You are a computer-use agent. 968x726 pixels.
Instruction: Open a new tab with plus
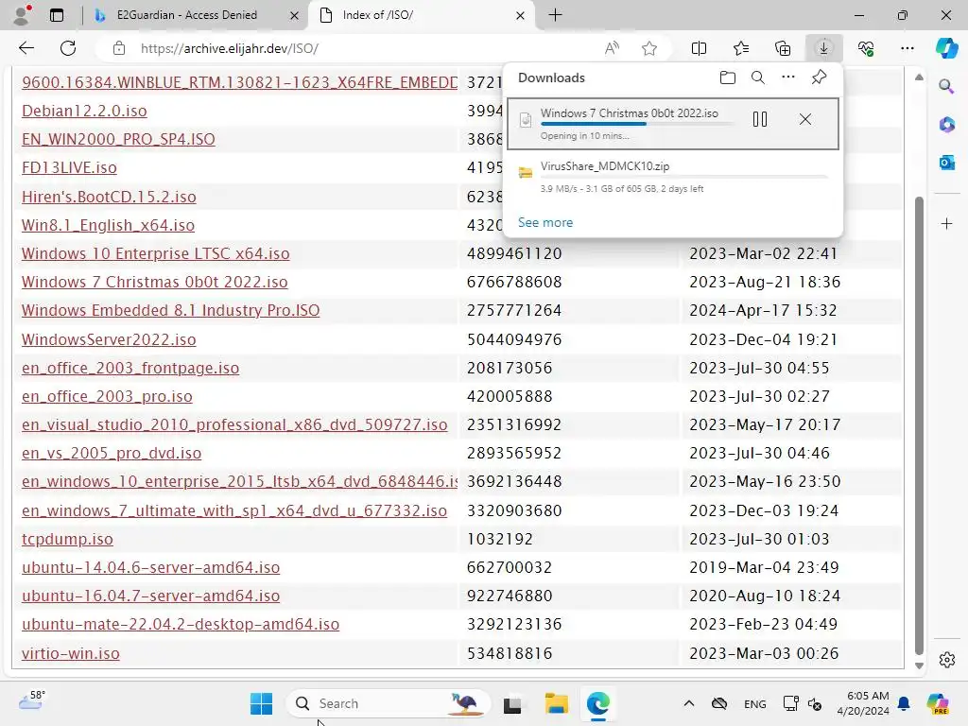(x=555, y=15)
